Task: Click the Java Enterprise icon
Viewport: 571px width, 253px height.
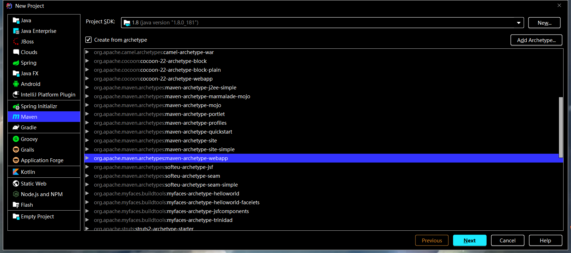Action: click(16, 31)
